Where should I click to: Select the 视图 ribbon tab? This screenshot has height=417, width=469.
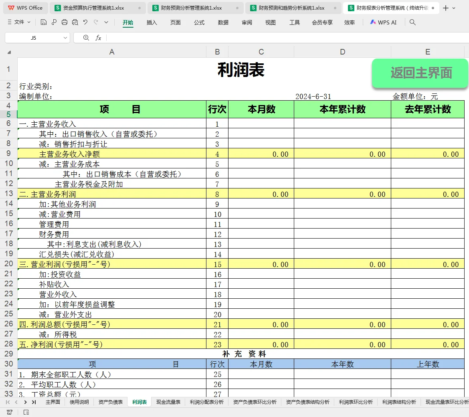(271, 22)
